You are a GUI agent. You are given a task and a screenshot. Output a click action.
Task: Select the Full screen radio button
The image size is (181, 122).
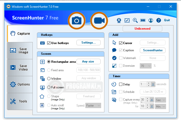pyautogui.click(x=49, y=87)
